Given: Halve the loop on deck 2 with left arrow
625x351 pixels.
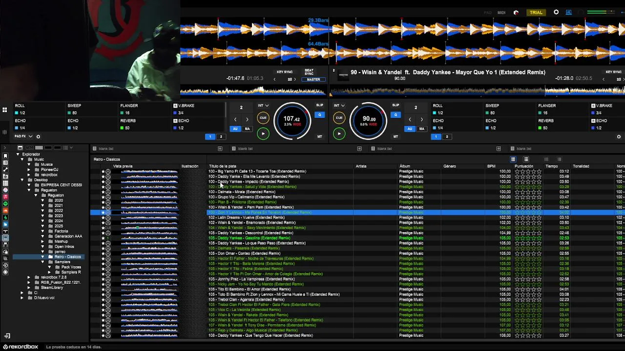Looking at the screenshot, I should pos(410,119).
